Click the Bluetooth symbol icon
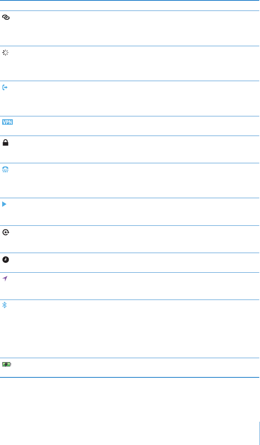 click(5, 306)
